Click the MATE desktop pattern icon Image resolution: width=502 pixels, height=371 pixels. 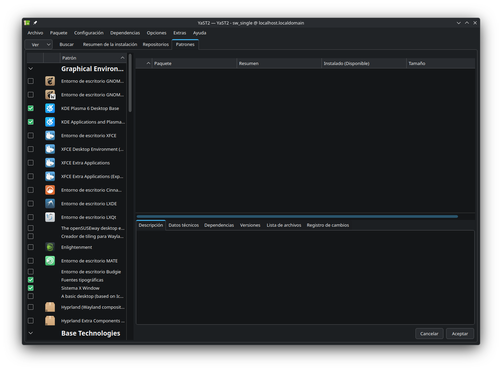click(x=50, y=261)
